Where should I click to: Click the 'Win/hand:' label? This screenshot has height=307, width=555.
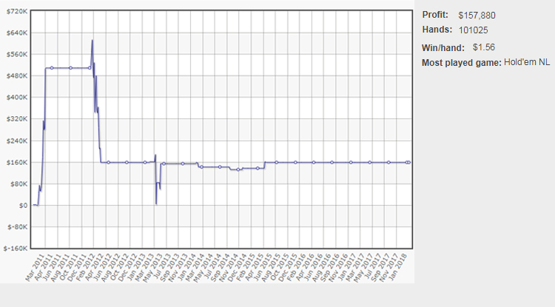(x=443, y=47)
